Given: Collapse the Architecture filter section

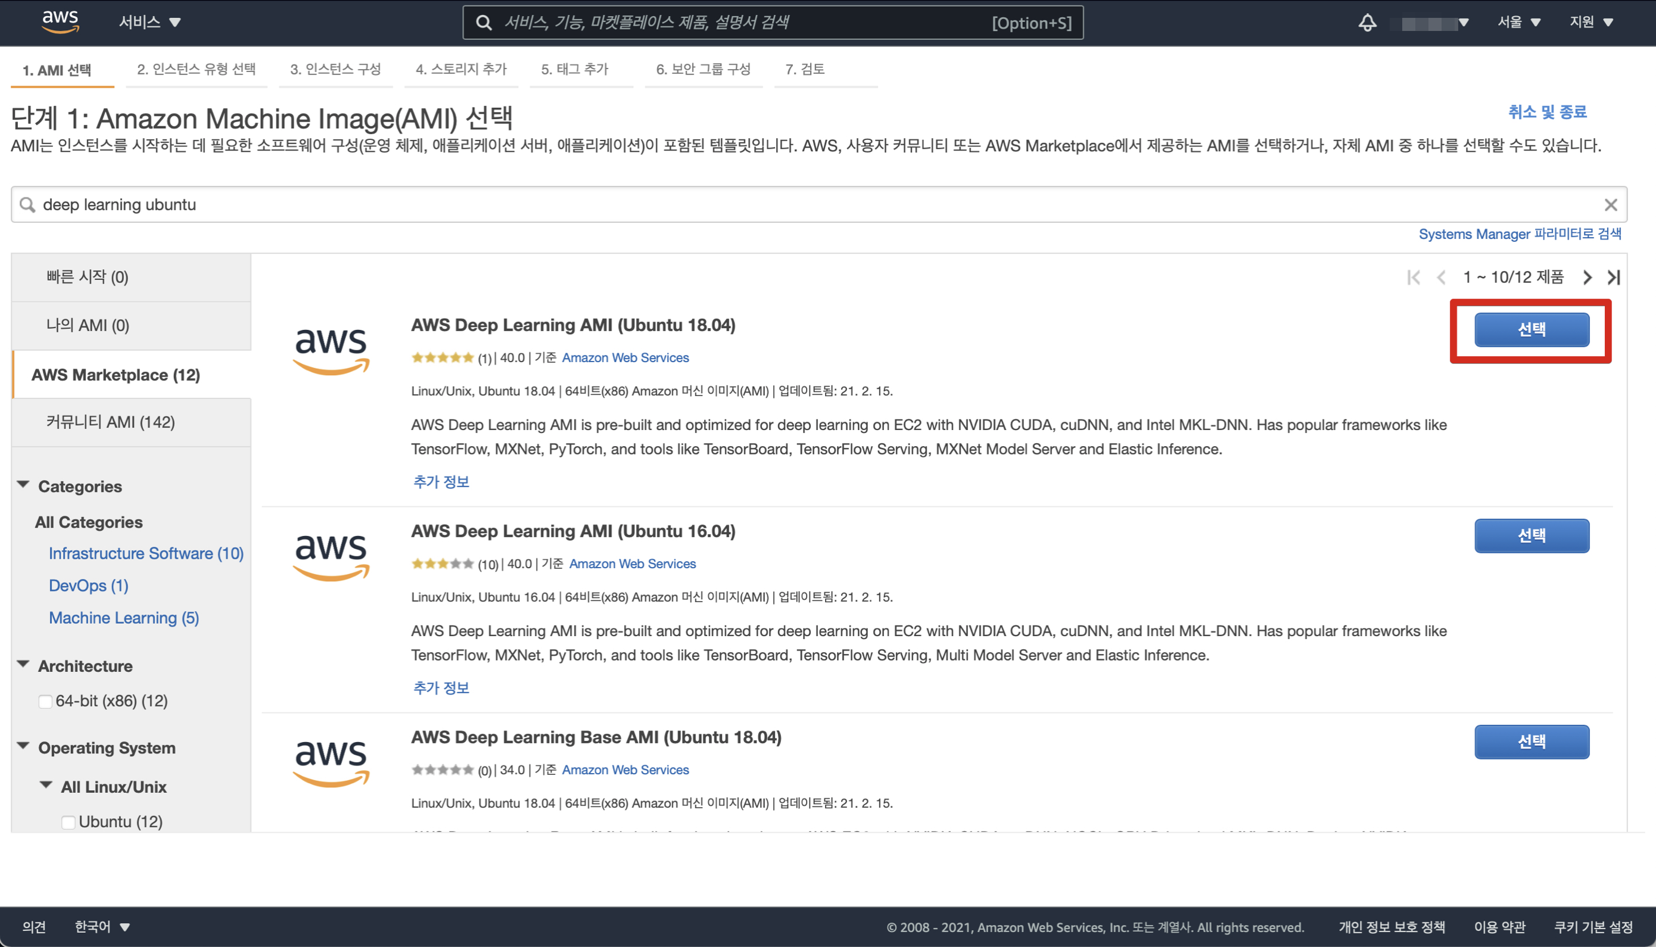Looking at the screenshot, I should pos(23,665).
